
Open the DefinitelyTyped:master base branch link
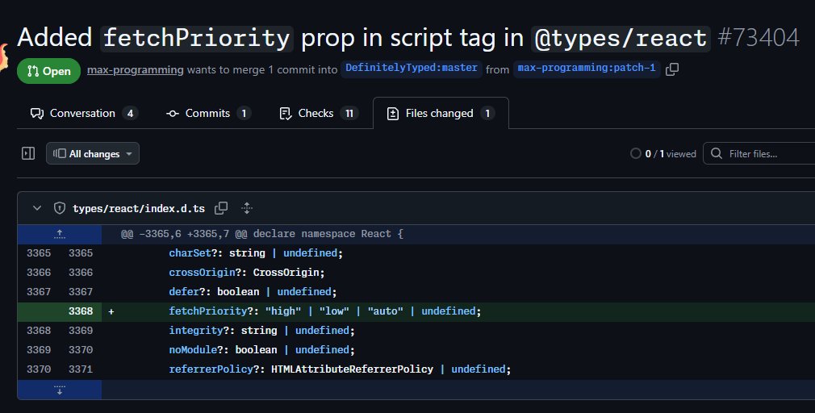click(x=412, y=68)
